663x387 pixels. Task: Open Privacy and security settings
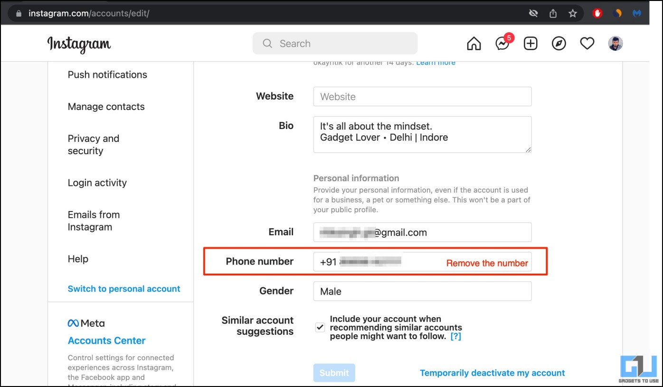click(93, 145)
